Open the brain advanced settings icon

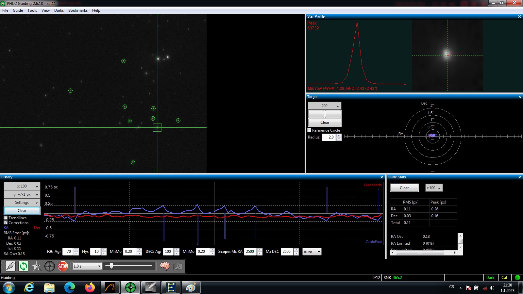point(165,266)
